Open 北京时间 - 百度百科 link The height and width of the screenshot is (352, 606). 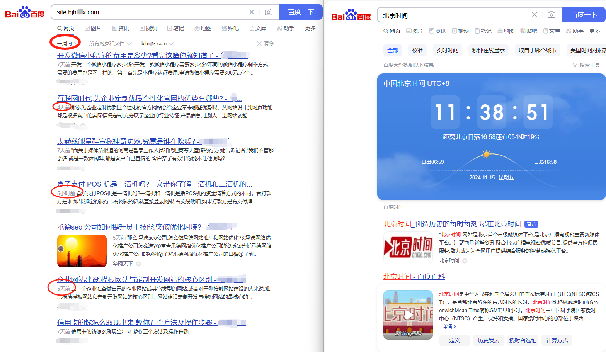(414, 276)
